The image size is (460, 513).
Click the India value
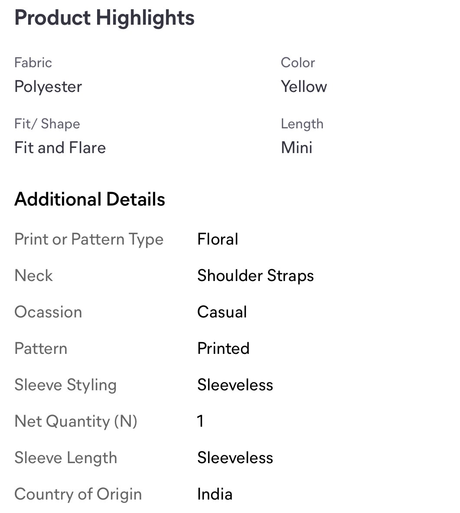[215, 494]
